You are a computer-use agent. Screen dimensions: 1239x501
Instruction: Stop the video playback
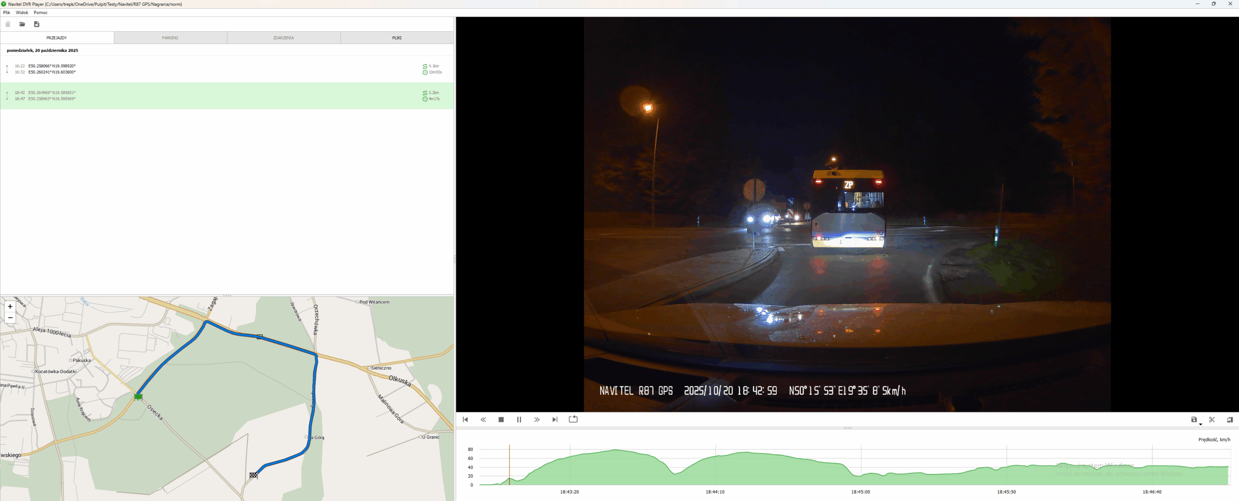(x=501, y=420)
